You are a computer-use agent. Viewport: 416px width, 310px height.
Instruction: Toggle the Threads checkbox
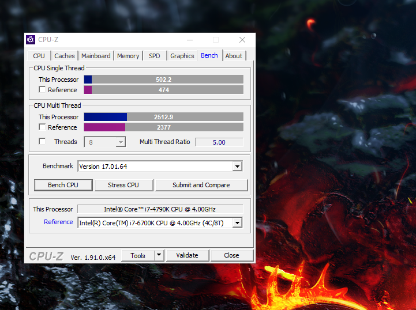coord(42,141)
